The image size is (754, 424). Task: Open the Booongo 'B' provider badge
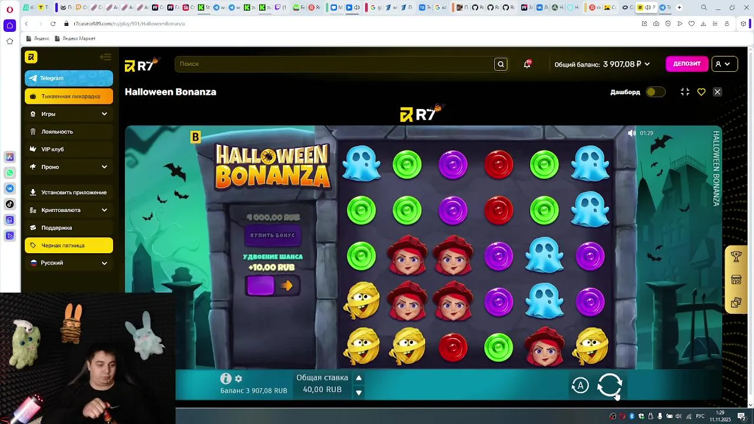click(x=196, y=137)
